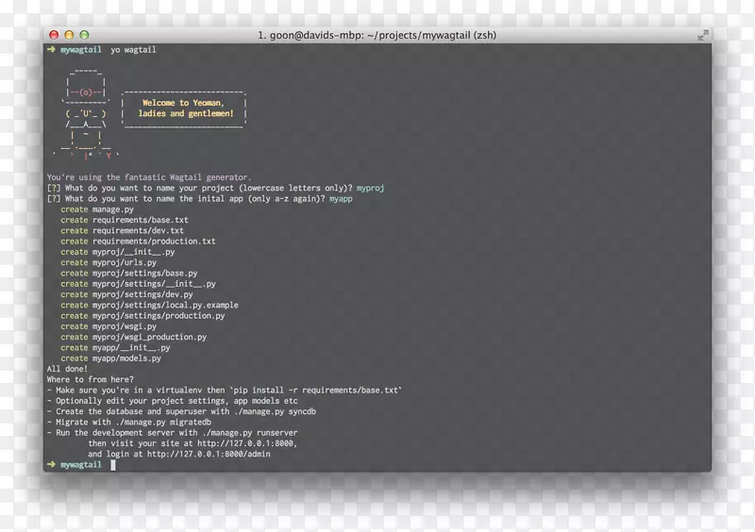The width and height of the screenshot is (755, 532).
Task: Click the red close window button
Action: coord(54,35)
